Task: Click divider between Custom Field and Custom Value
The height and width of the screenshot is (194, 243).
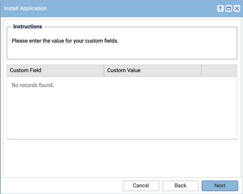Action: pos(104,70)
